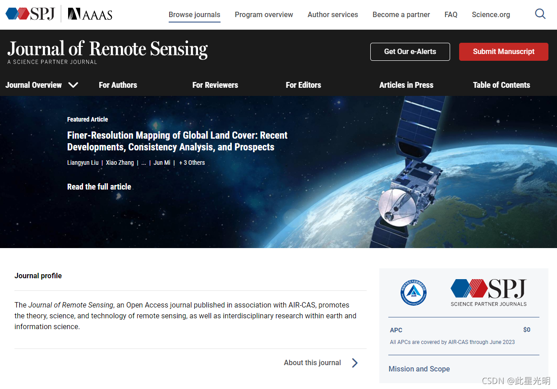
Task: Open Browse journals menu
Action: [x=194, y=14]
